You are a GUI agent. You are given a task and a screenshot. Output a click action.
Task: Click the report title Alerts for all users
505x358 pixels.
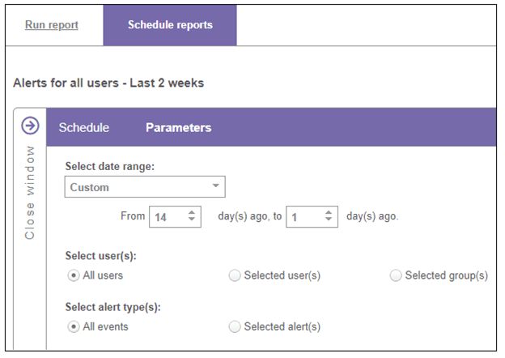(66, 83)
